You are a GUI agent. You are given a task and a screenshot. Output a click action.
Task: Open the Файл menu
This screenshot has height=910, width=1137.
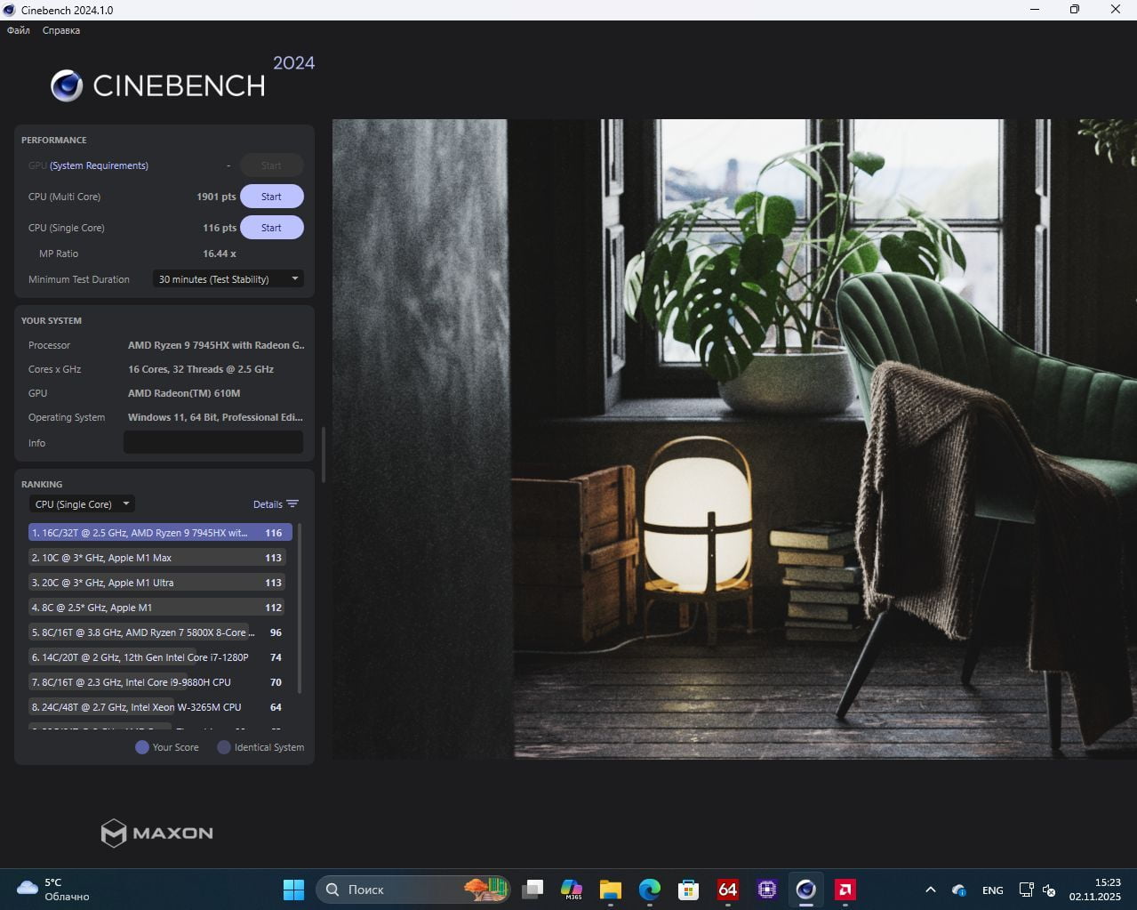(18, 30)
